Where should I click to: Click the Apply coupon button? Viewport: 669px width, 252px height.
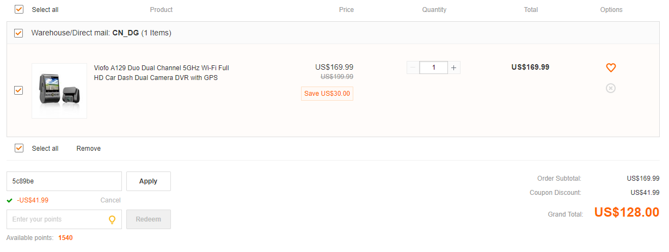pos(148,181)
